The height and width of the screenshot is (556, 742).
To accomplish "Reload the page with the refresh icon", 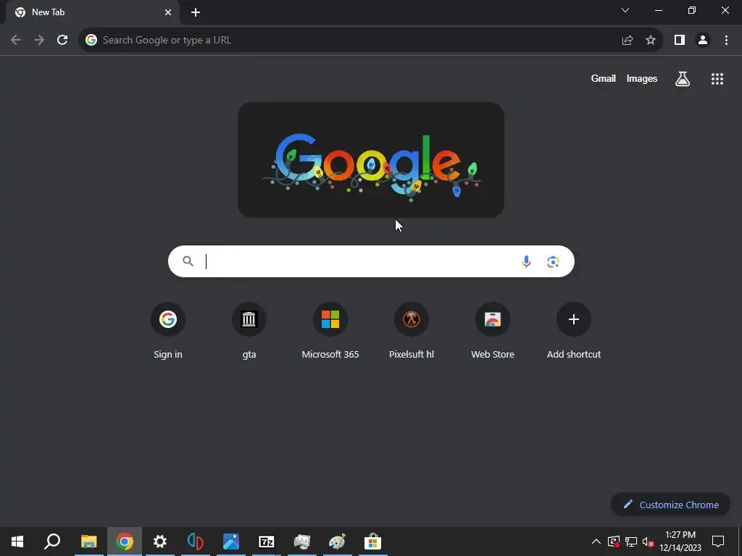I will [x=62, y=41].
